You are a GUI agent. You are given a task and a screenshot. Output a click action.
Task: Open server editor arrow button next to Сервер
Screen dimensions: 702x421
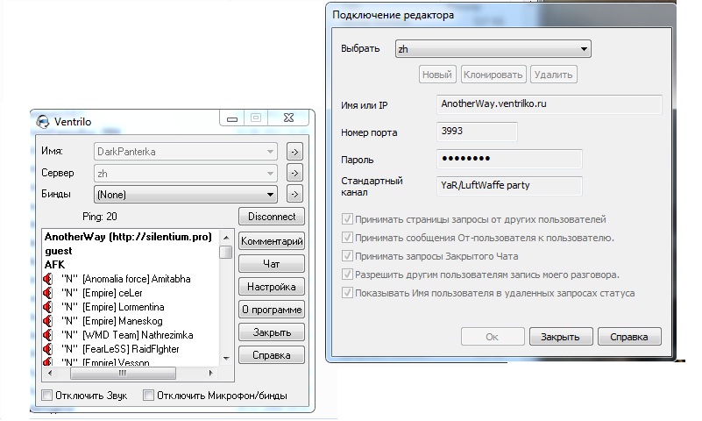[294, 173]
